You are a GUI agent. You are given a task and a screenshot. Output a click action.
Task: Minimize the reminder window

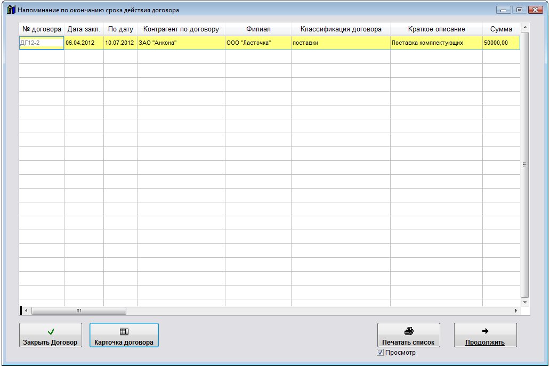(x=503, y=10)
